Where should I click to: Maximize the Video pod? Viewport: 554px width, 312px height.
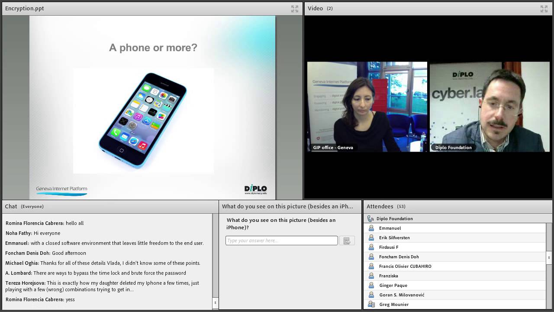[x=544, y=9]
